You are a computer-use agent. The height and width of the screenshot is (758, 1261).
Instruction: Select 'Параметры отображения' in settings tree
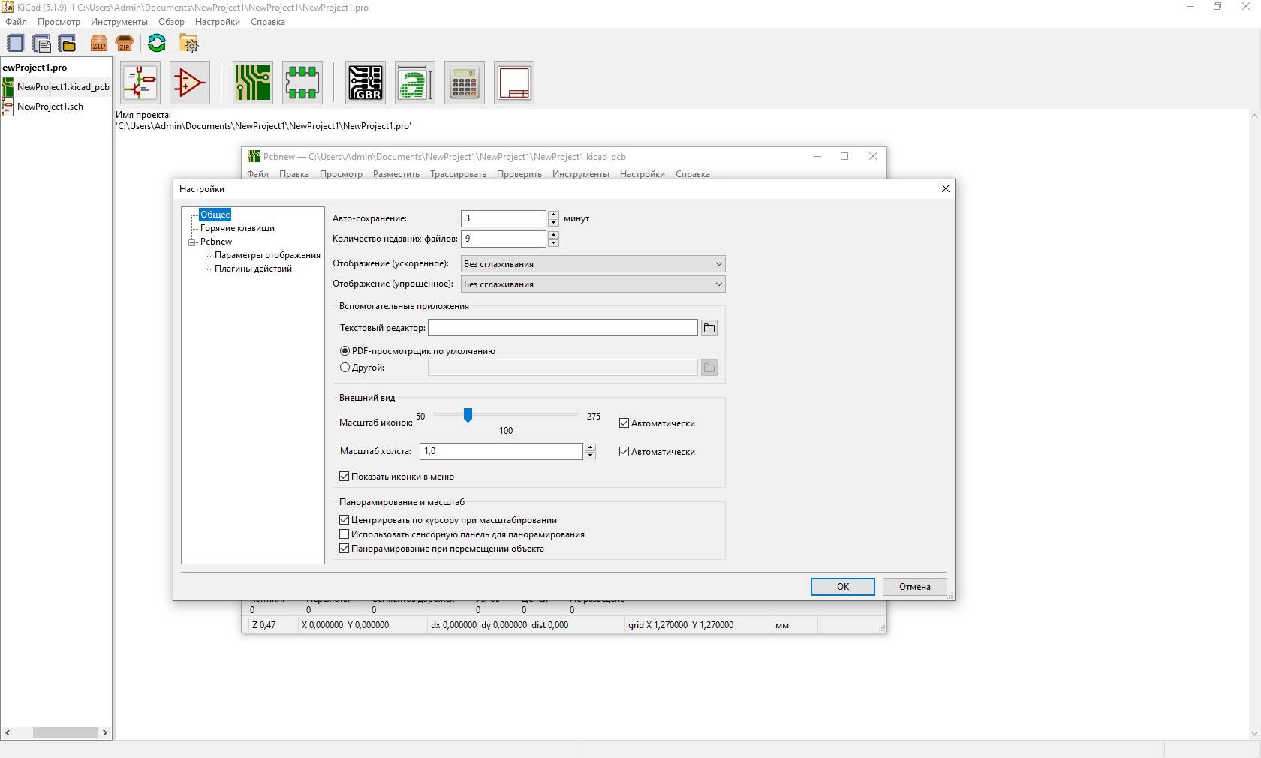[x=267, y=255]
